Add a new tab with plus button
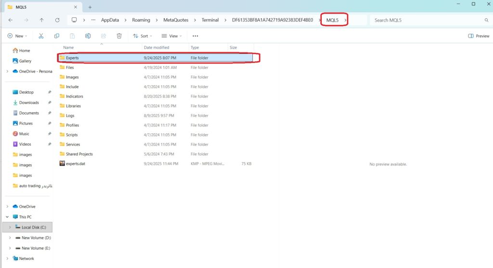The image size is (493, 268). [x=90, y=7]
